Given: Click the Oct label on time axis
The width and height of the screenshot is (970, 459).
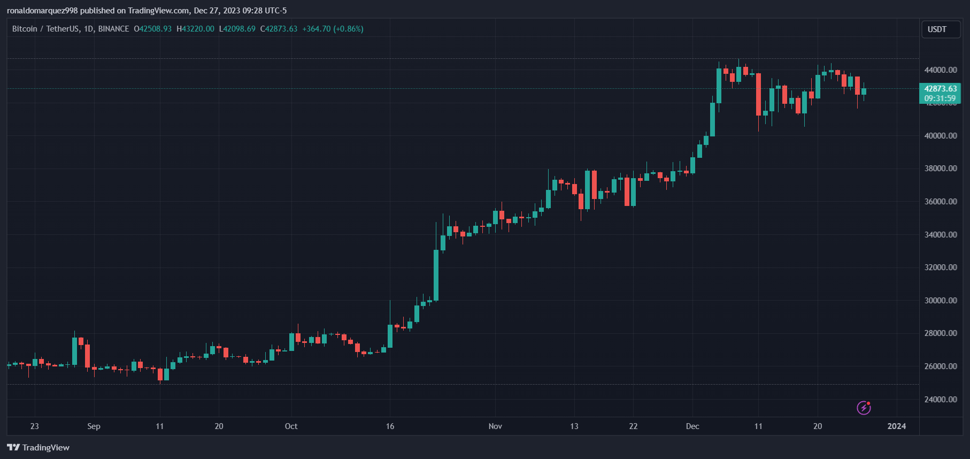Looking at the screenshot, I should (x=291, y=426).
